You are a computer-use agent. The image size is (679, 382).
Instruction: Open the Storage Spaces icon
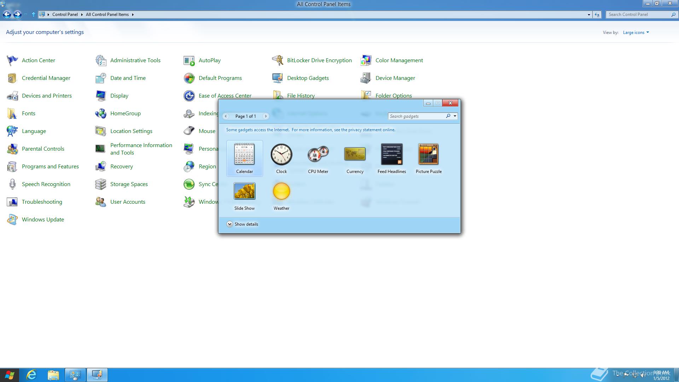pyautogui.click(x=101, y=184)
